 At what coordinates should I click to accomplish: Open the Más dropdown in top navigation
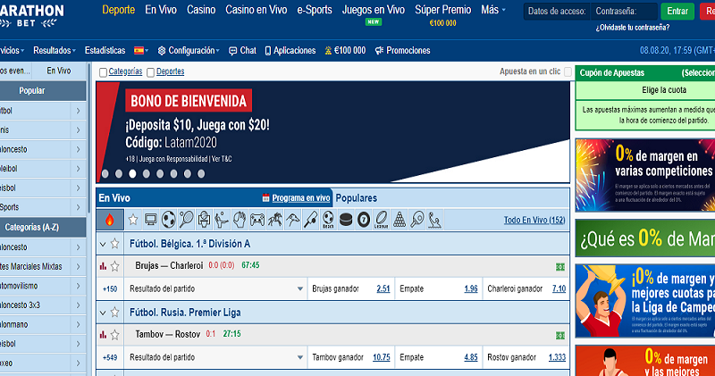[493, 10]
